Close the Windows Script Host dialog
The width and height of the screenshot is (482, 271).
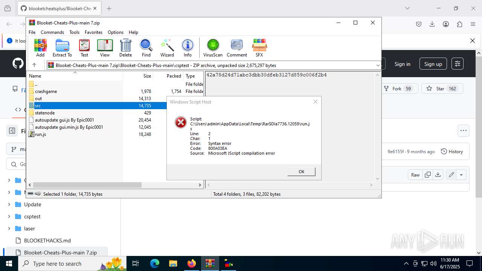316,102
